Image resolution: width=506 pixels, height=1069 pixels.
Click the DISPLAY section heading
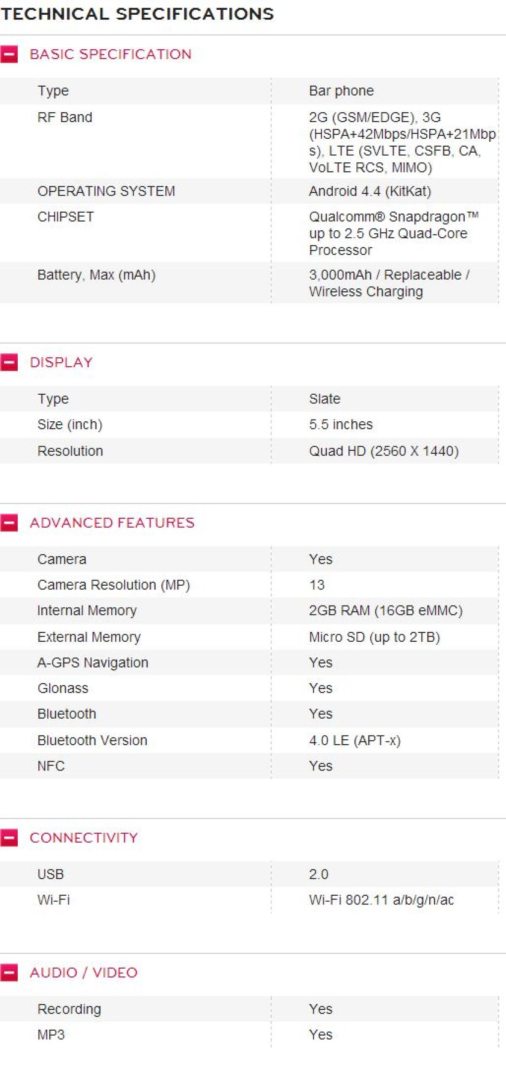point(62,362)
